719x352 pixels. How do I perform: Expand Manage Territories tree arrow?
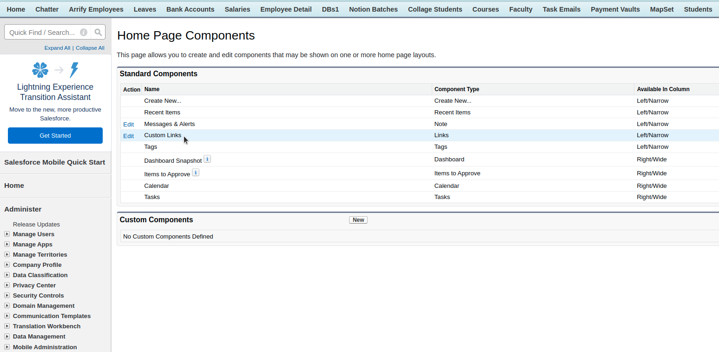pyautogui.click(x=7, y=254)
